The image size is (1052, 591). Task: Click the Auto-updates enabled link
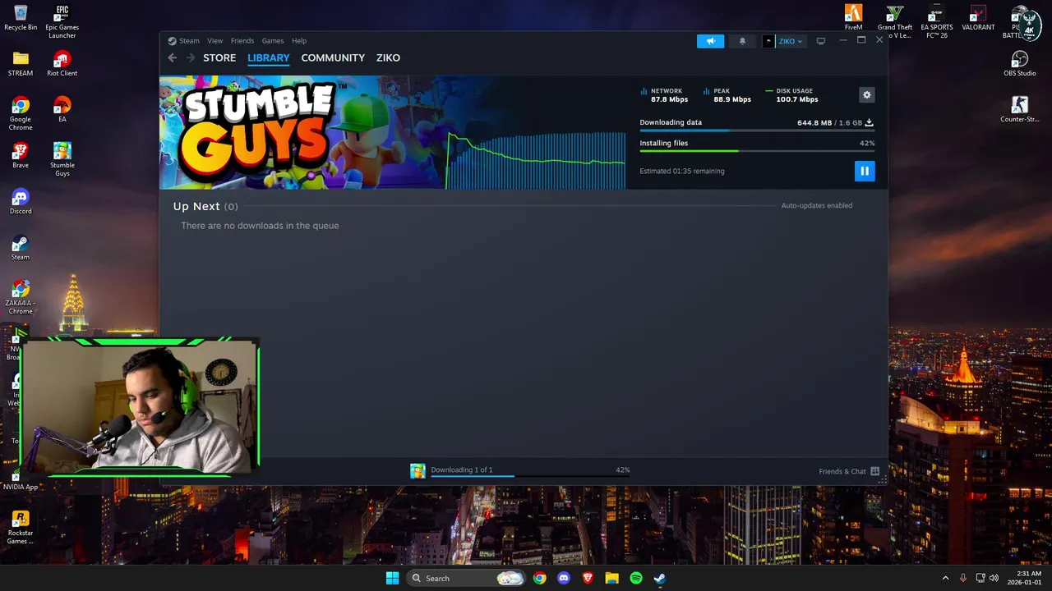(816, 205)
